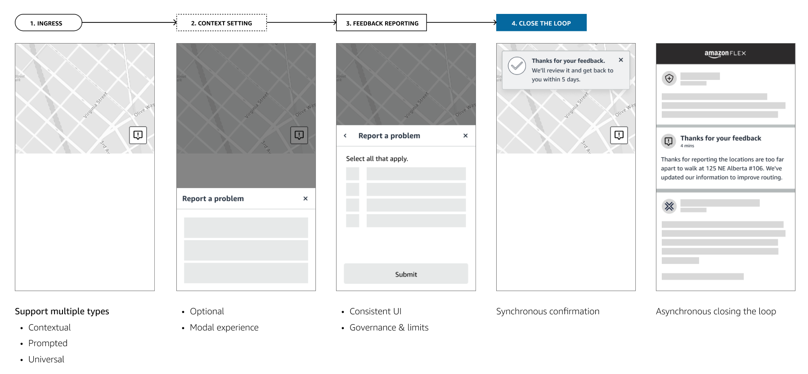Image resolution: width=808 pixels, height=374 pixels.
Task: Click the Submit button
Action: 406,273
